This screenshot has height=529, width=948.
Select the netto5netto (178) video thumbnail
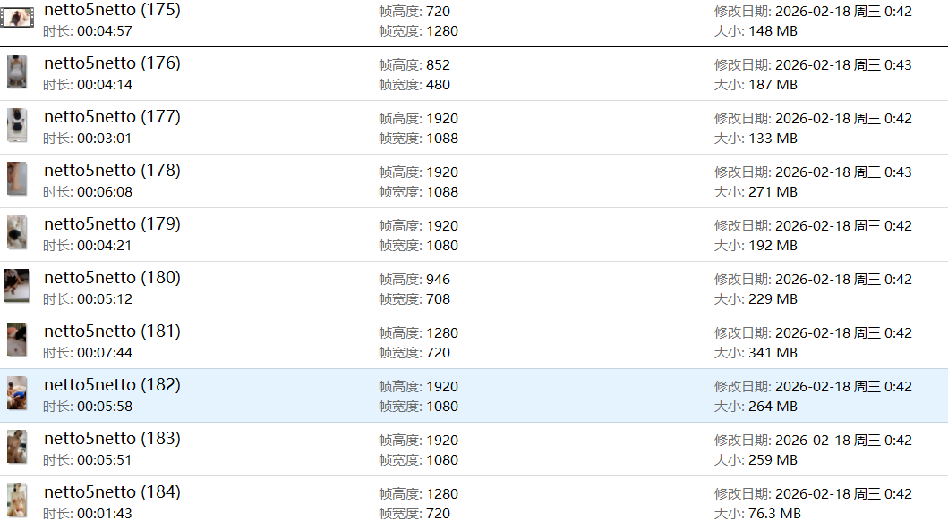pyautogui.click(x=17, y=179)
